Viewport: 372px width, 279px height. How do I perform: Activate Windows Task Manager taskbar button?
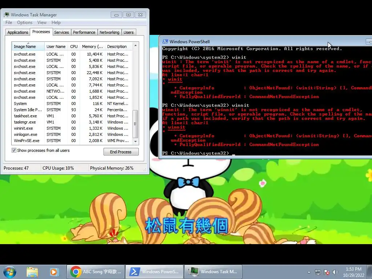(x=213, y=272)
